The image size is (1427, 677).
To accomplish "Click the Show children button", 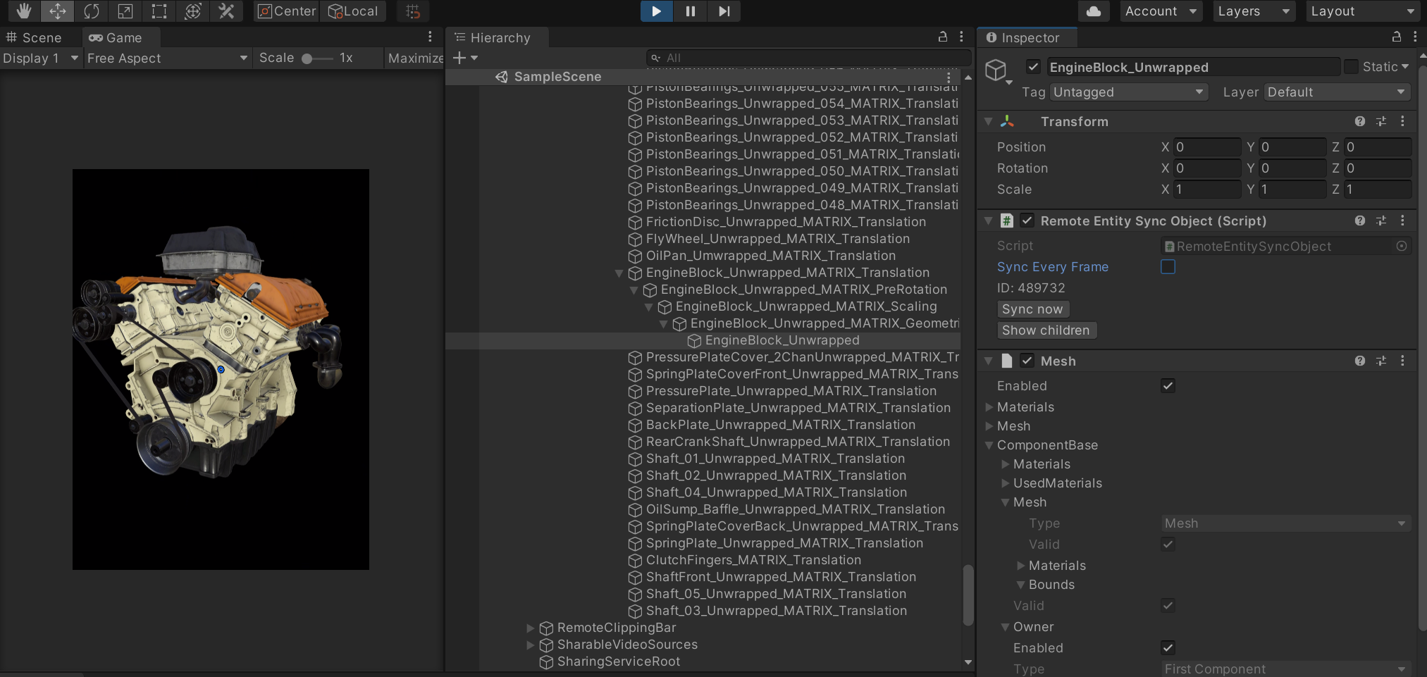I will [x=1046, y=330].
